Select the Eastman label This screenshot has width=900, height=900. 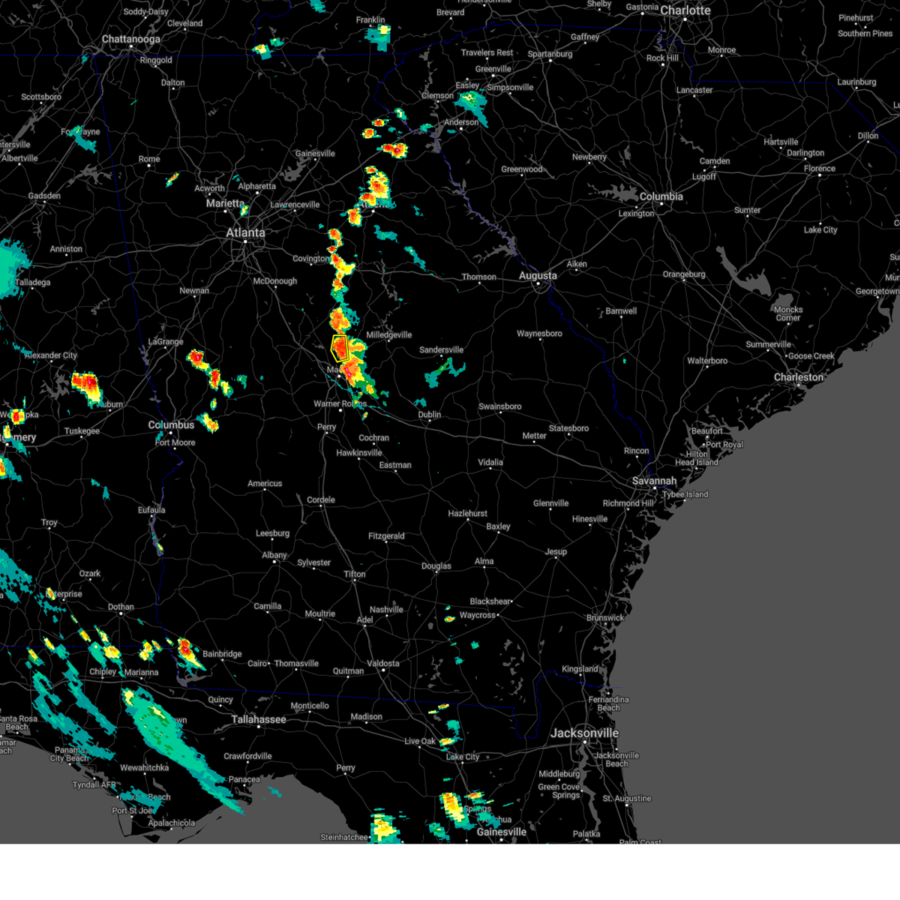395,466
